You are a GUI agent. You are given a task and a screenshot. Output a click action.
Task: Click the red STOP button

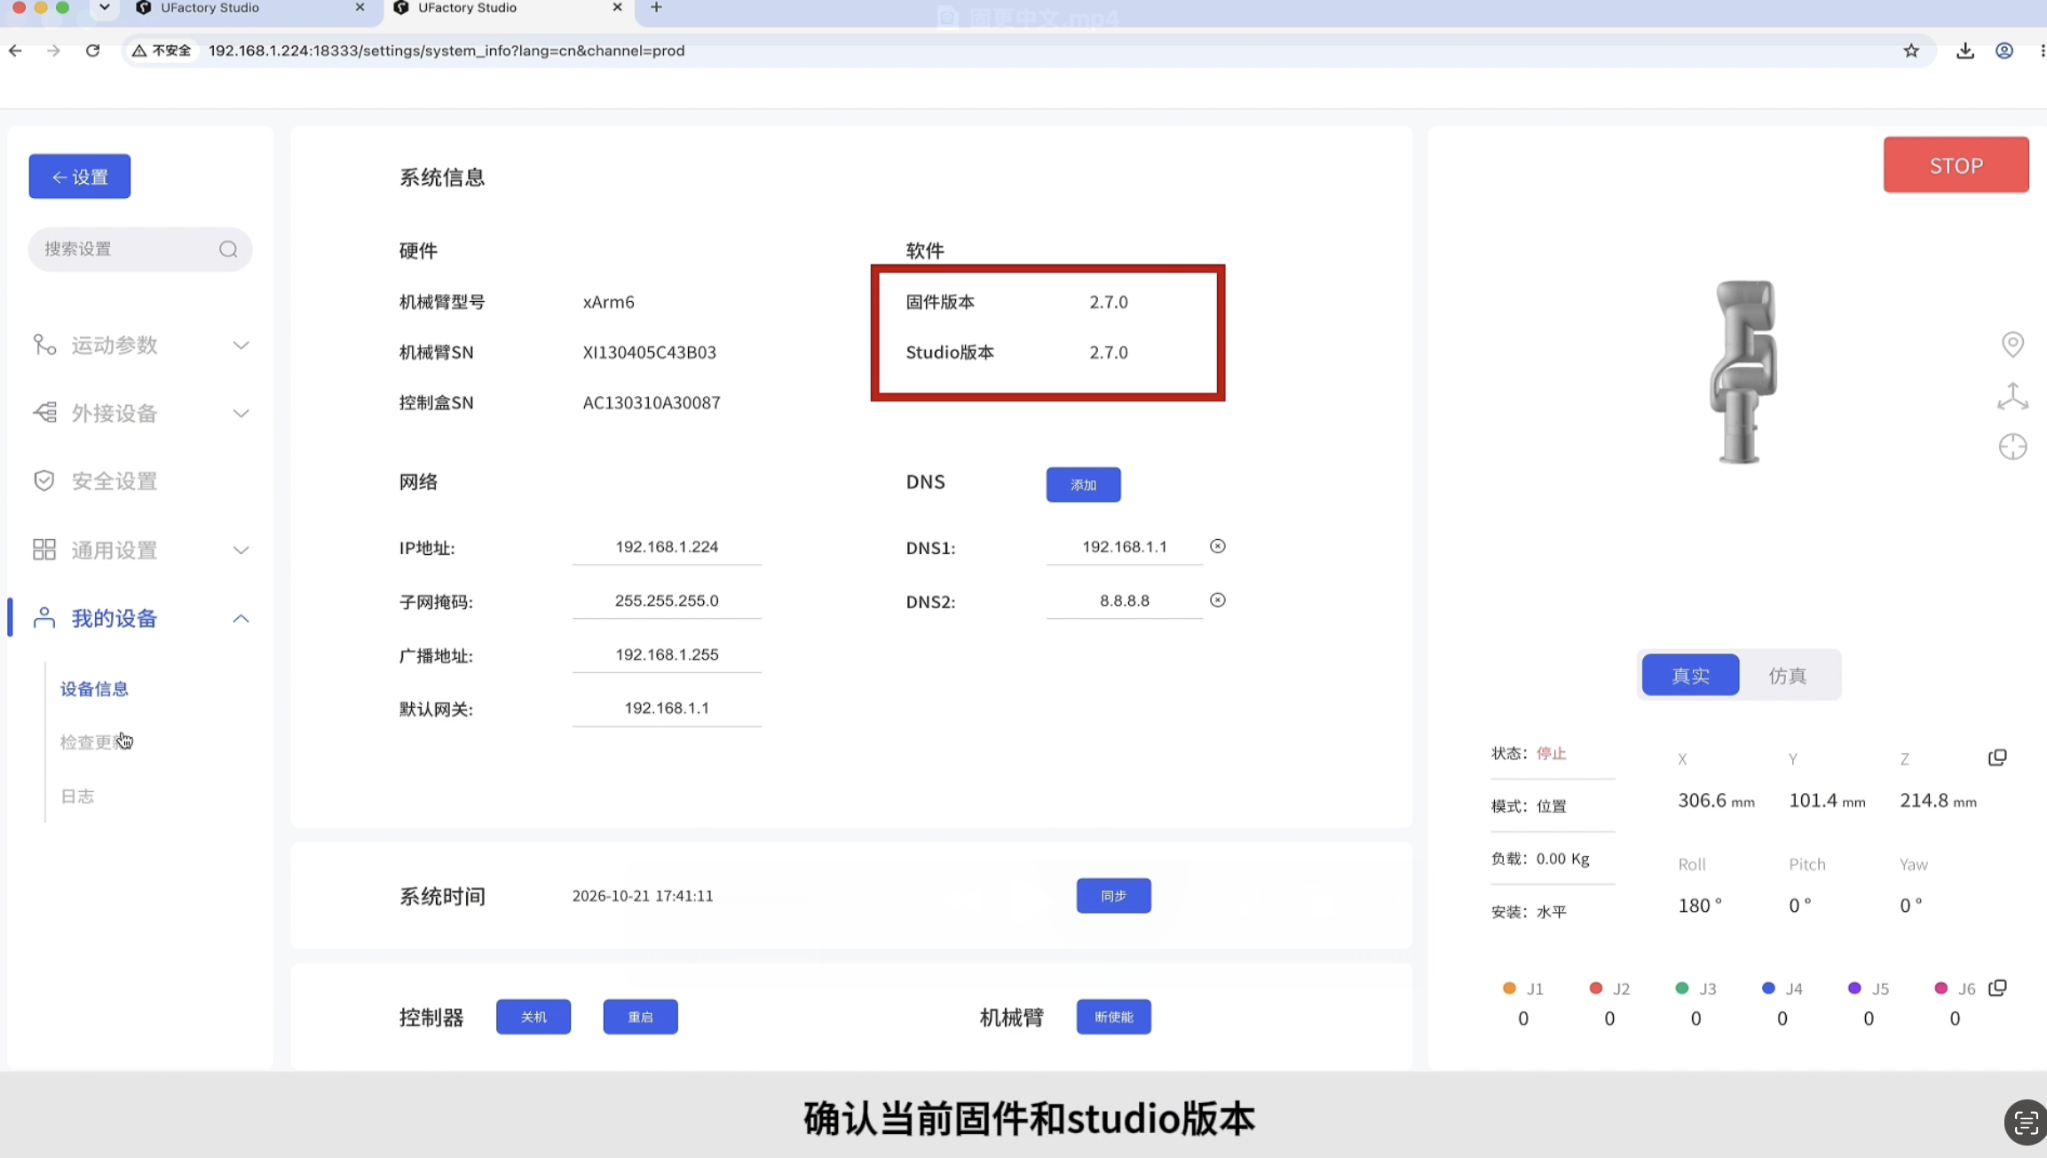1956,165
